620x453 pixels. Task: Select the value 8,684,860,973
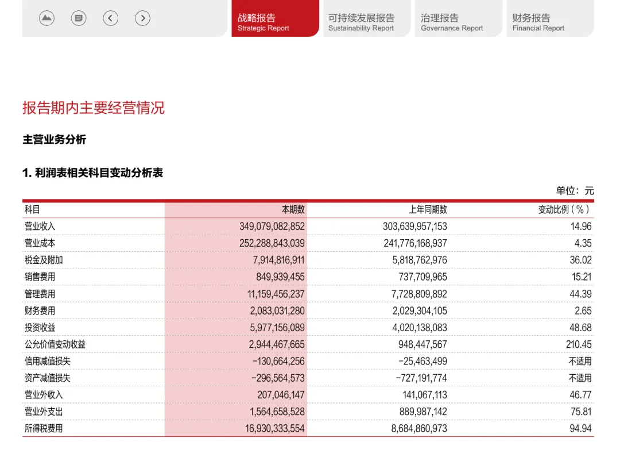(419, 429)
